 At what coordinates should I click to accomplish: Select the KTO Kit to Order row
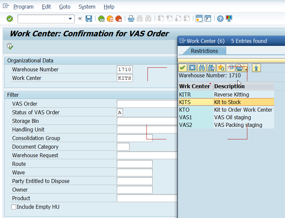tap(226, 110)
